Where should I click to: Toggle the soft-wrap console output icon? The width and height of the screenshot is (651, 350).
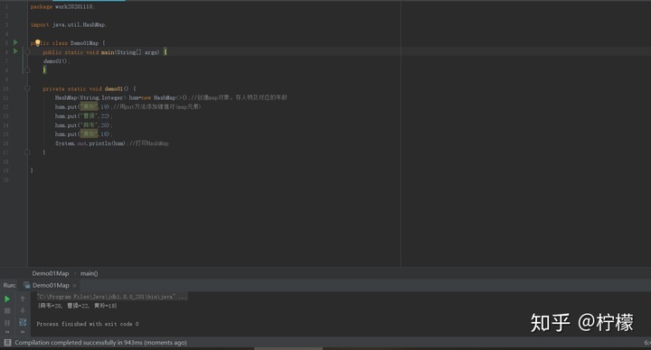coord(23,322)
